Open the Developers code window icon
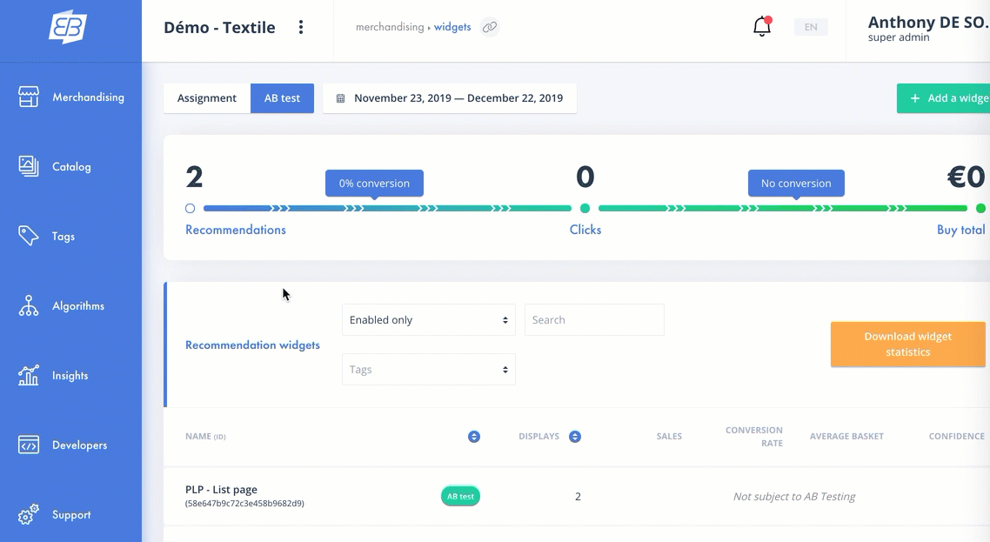 [29, 445]
